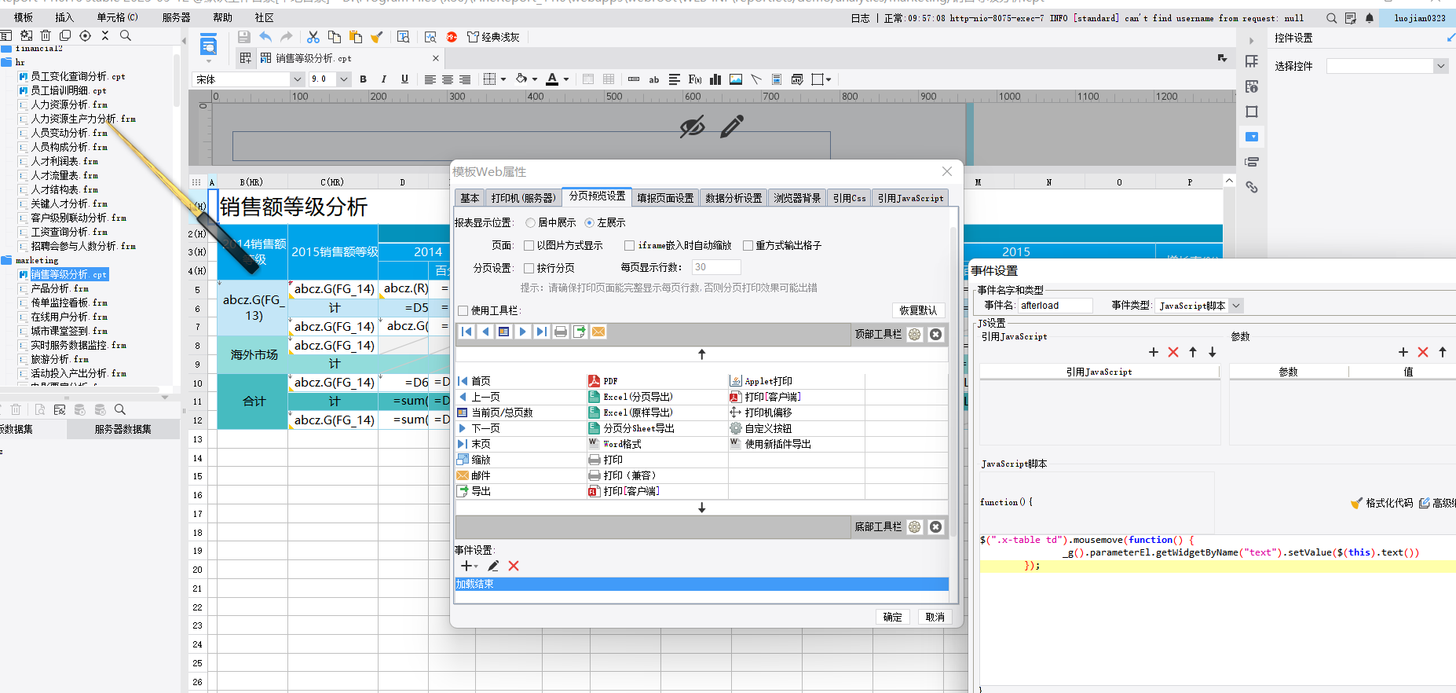The width and height of the screenshot is (1456, 693).
Task: Click the Cut scissors icon
Action: click(x=313, y=37)
